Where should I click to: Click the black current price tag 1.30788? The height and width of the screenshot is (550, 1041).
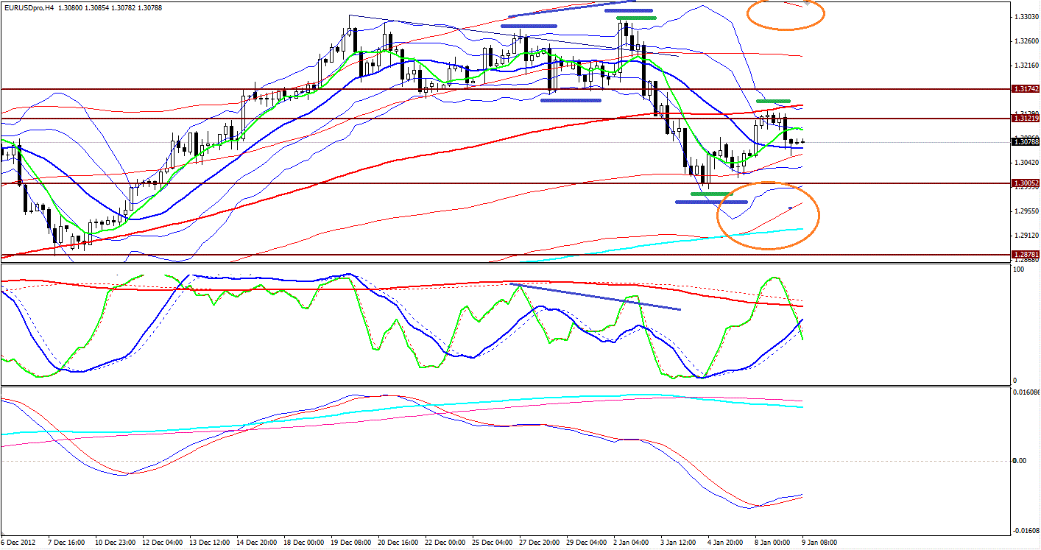pos(1026,142)
